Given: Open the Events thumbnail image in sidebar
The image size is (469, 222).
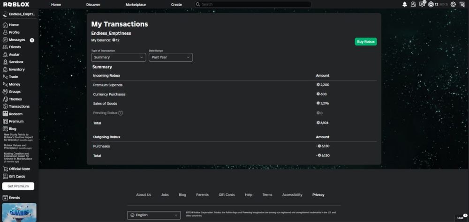Looking at the screenshot, I should [x=19, y=213].
